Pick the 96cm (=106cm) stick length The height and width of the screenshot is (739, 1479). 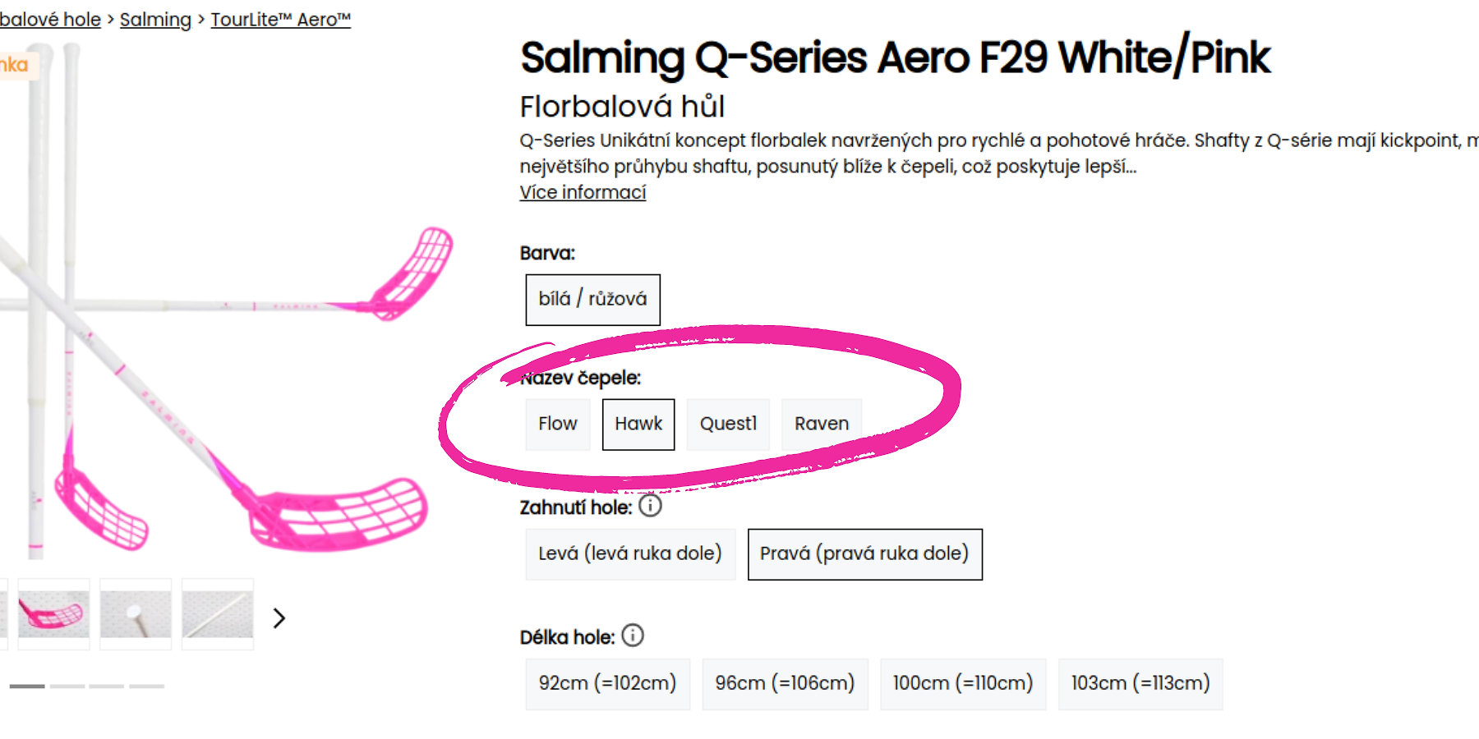[x=785, y=683]
